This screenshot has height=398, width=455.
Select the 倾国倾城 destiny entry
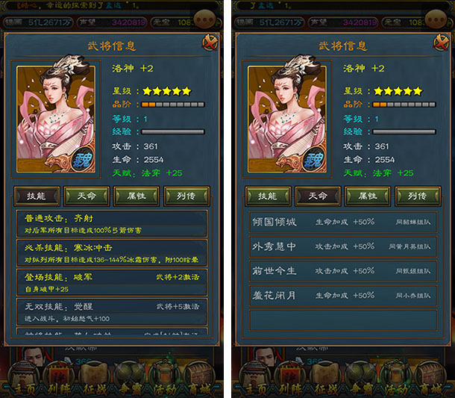pos(343,223)
